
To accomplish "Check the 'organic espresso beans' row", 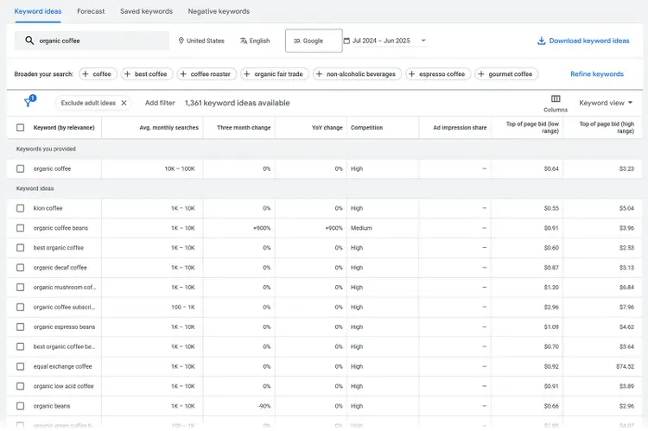I will coord(20,326).
